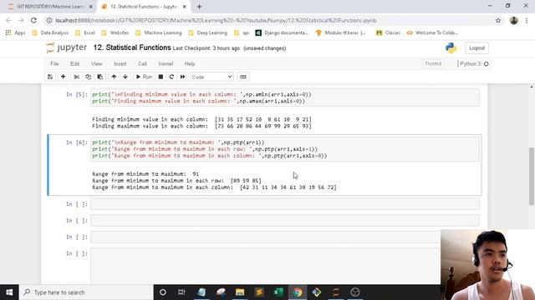
Task: Open the Insert menu
Action: click(120, 64)
